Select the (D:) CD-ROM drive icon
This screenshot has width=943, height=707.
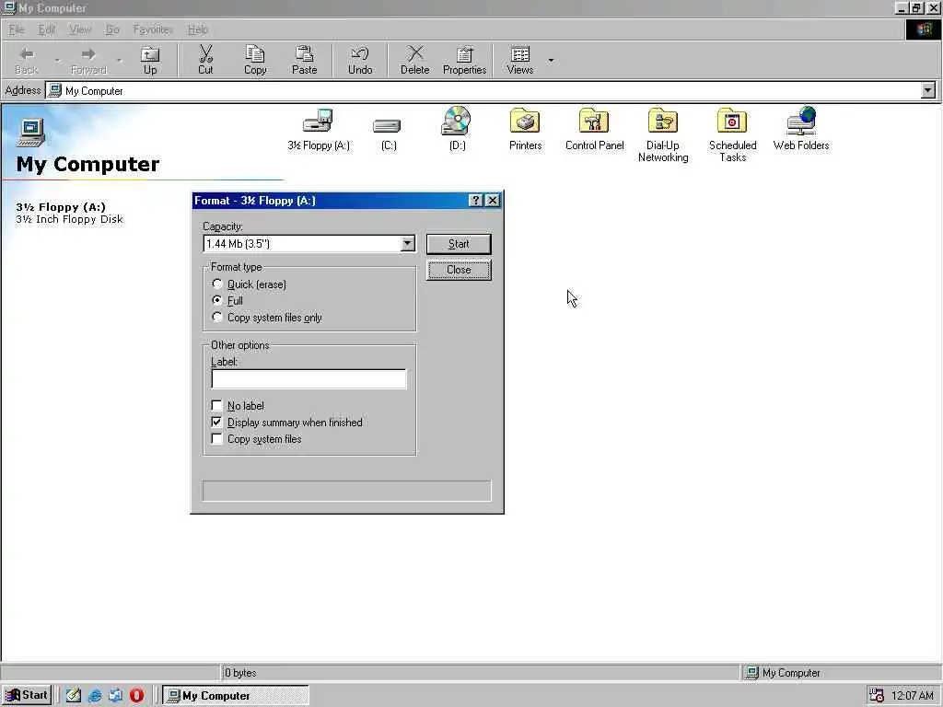pos(457,121)
